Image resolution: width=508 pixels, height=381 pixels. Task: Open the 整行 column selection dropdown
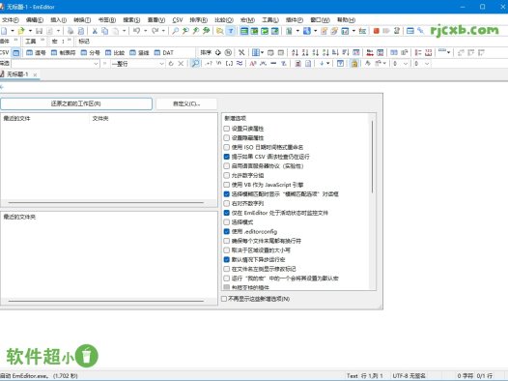pyautogui.click(x=161, y=64)
